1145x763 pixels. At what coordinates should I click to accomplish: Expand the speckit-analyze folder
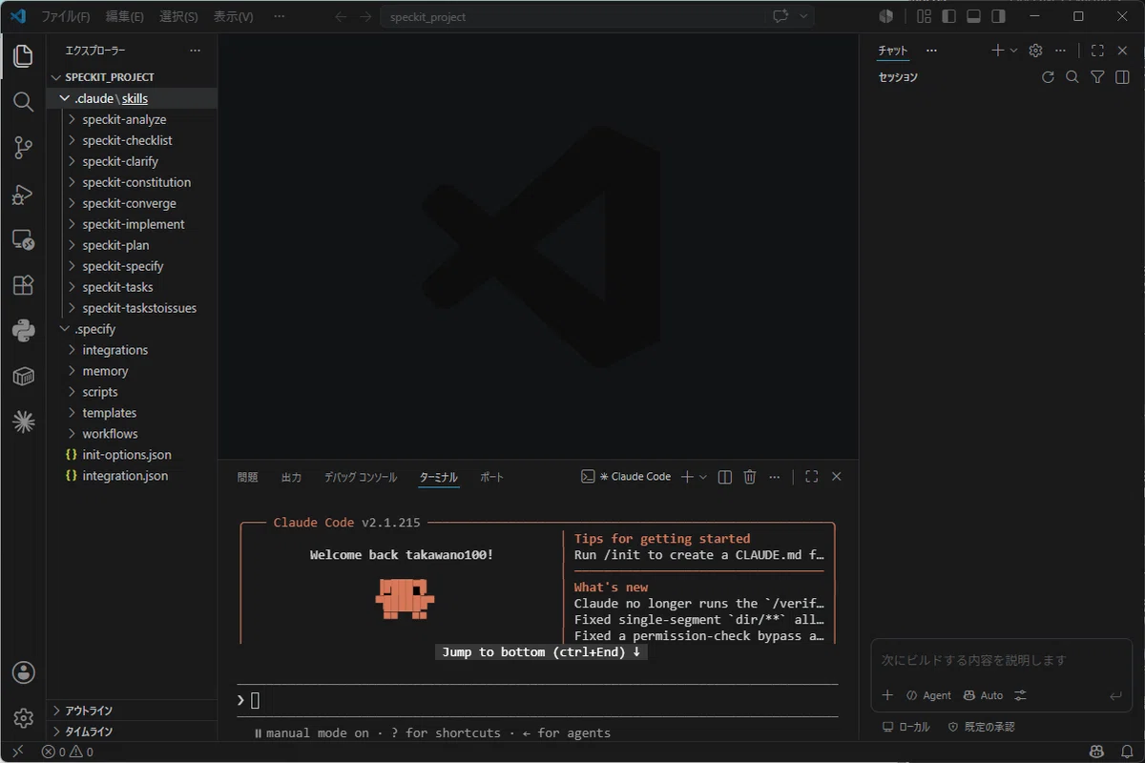pos(132,119)
